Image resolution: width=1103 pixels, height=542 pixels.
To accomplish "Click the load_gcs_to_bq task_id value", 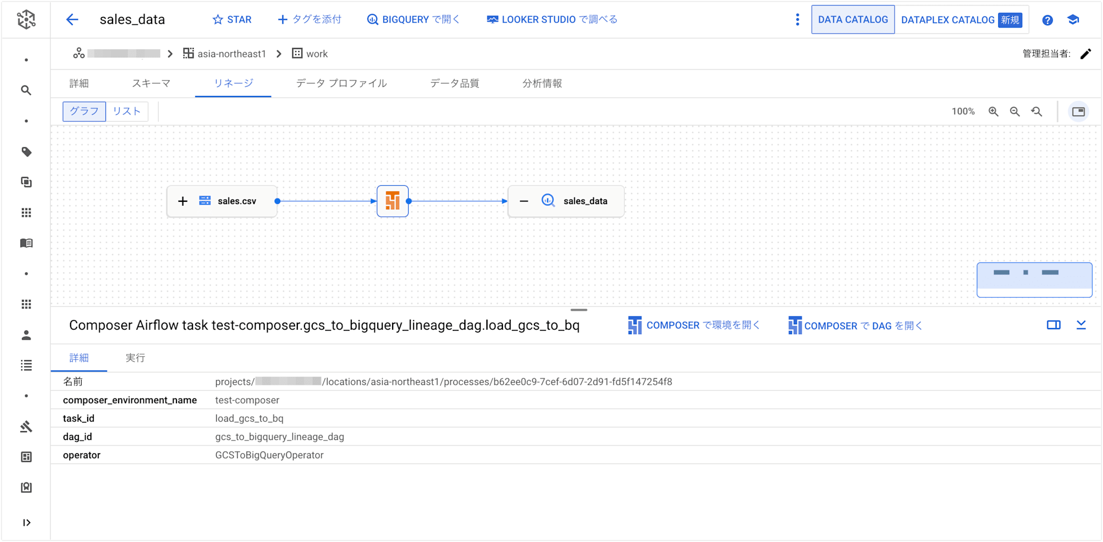I will tap(249, 418).
